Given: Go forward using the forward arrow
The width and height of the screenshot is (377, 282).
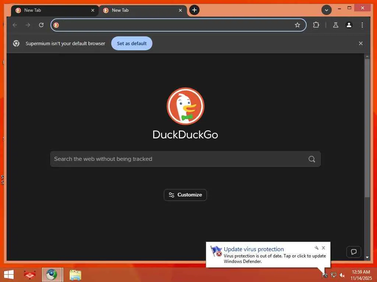Looking at the screenshot, I should click(28, 25).
